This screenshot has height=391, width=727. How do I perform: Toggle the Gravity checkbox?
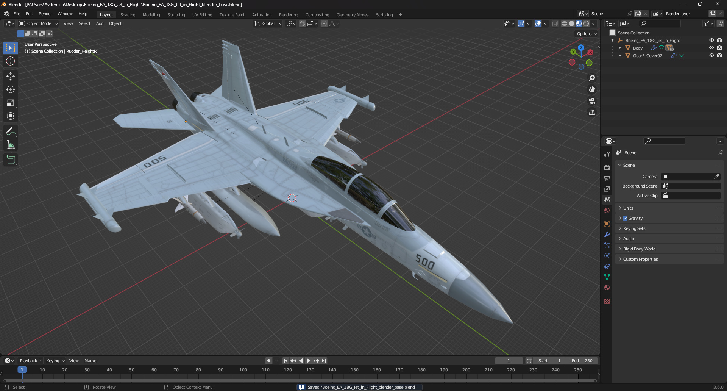625,218
